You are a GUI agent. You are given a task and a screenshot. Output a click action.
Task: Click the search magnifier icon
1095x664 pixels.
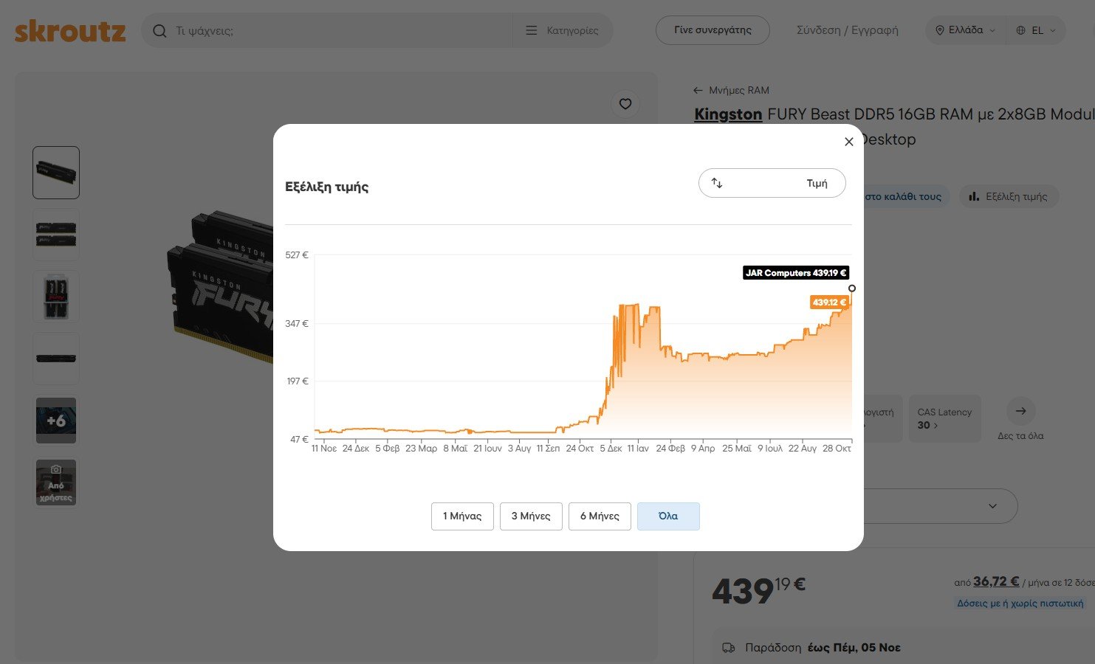159,31
